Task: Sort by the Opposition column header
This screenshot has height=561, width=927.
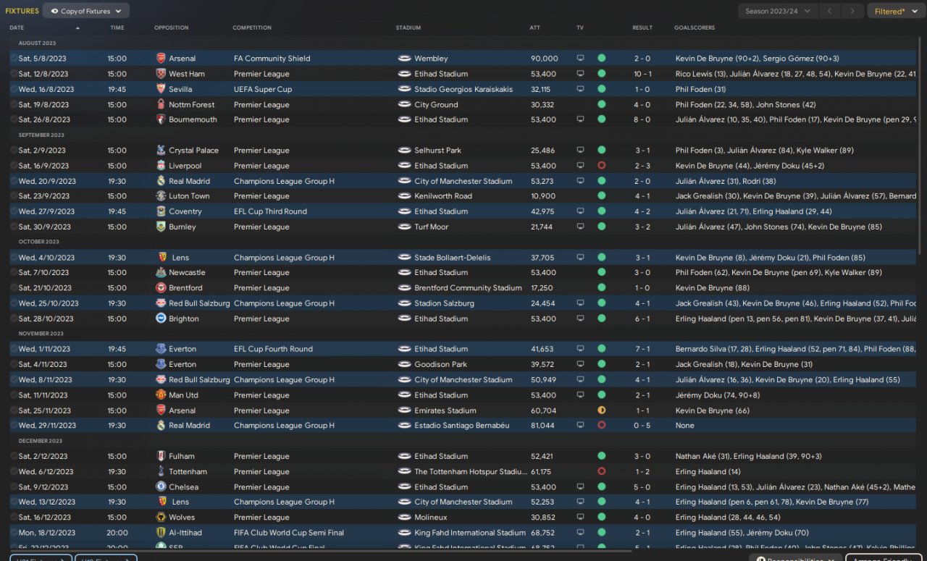Action: [x=172, y=28]
